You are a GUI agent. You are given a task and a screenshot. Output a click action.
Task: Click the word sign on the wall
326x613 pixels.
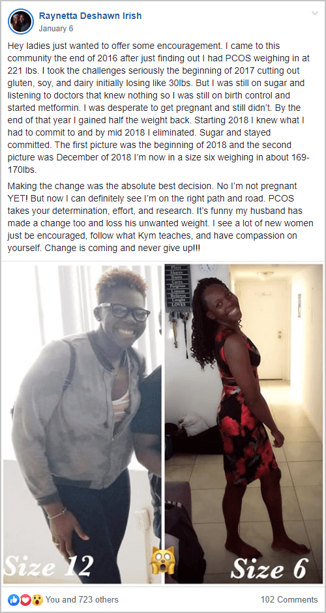click(x=177, y=286)
